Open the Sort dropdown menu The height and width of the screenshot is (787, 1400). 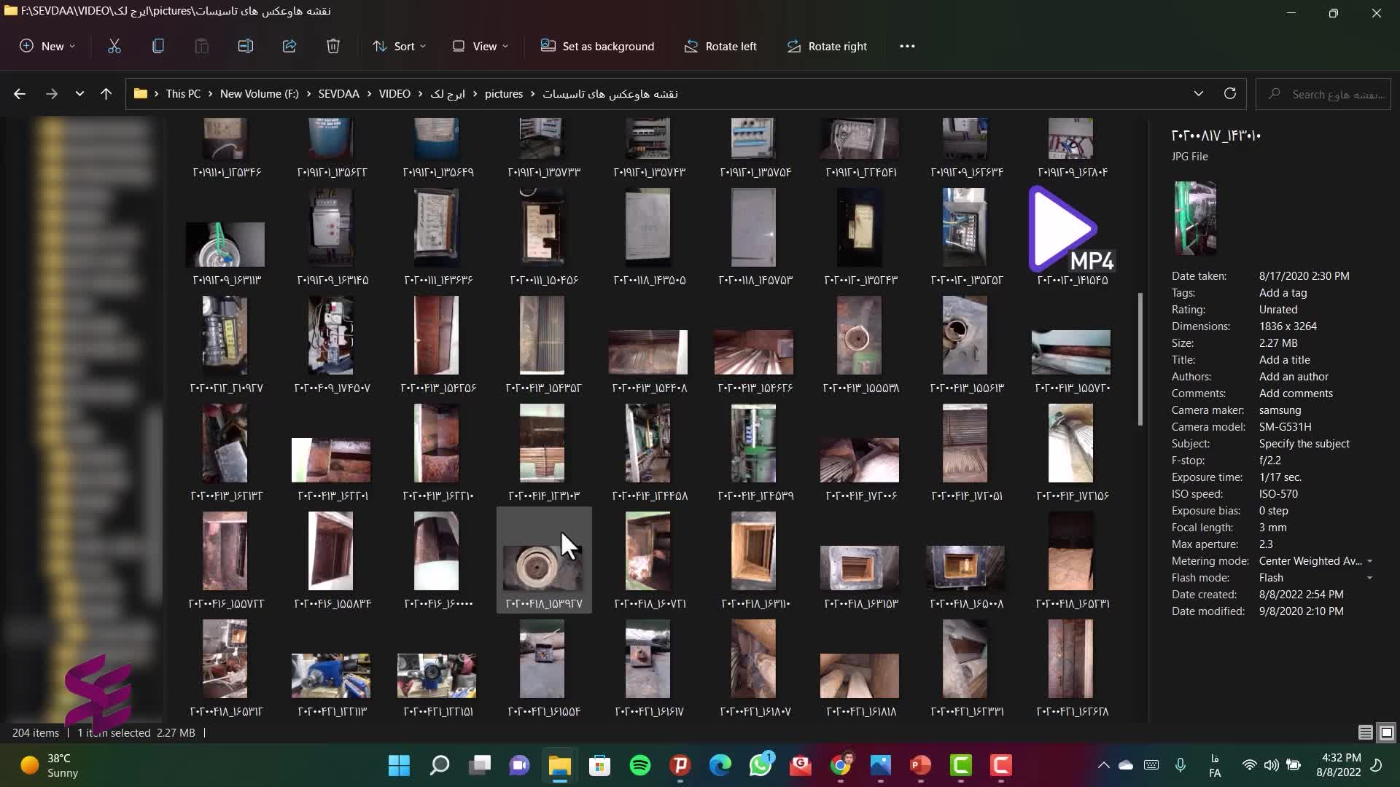(399, 46)
